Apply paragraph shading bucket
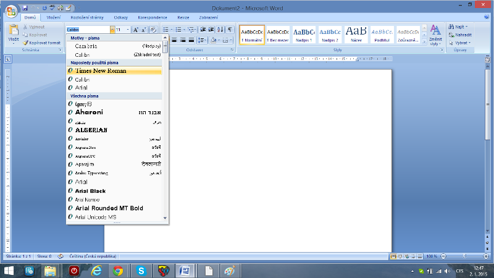Viewport: 494px width, 278px height. click(213, 40)
